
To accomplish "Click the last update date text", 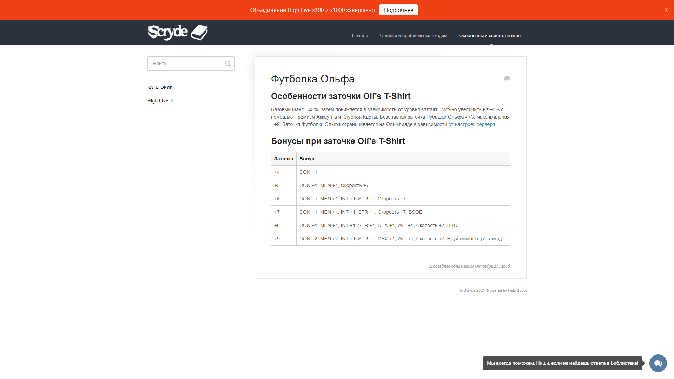I will 470,266.
